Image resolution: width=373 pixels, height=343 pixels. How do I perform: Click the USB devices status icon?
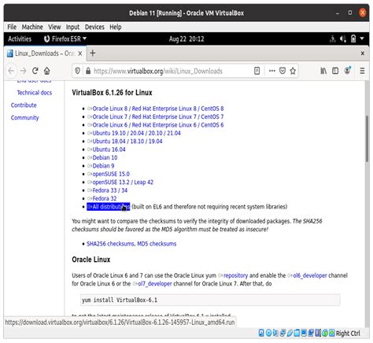coord(290,333)
